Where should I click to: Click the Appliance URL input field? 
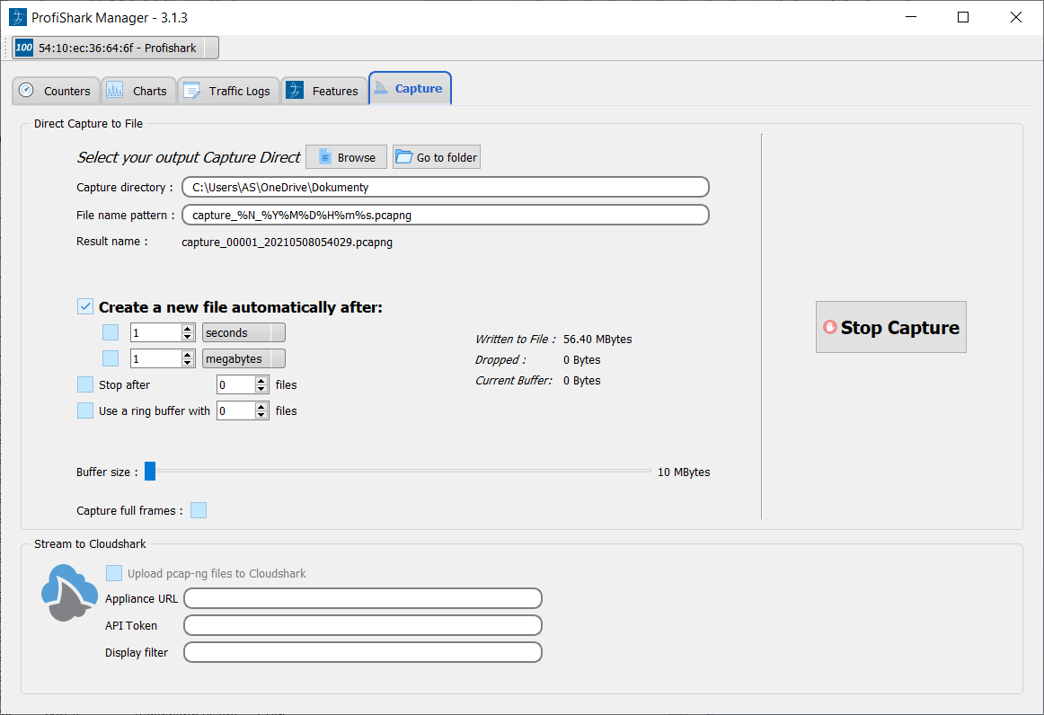coord(363,598)
